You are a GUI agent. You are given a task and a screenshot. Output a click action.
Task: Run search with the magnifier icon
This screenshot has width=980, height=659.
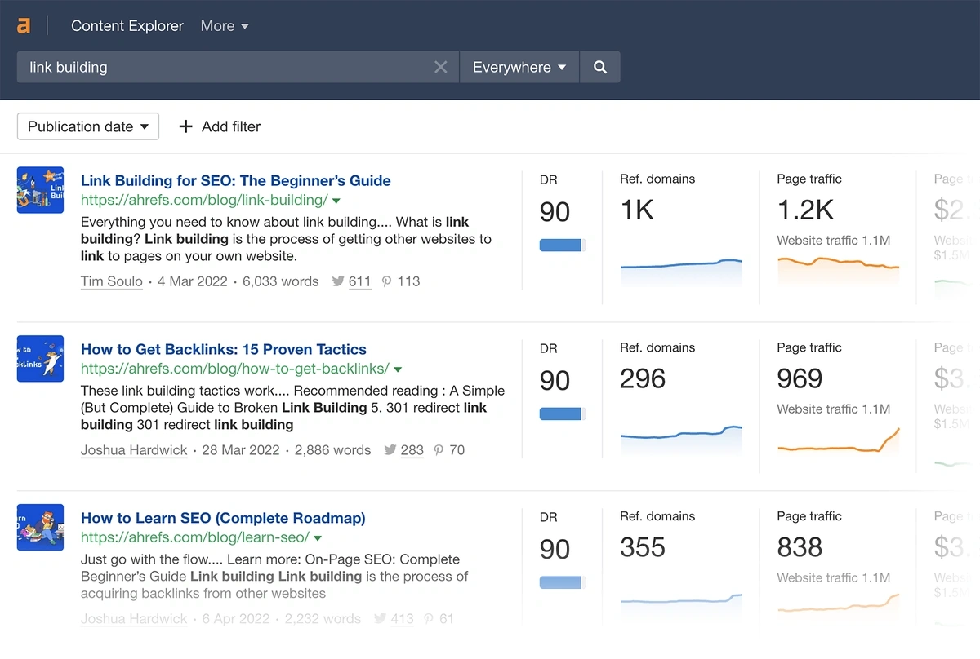tap(600, 67)
